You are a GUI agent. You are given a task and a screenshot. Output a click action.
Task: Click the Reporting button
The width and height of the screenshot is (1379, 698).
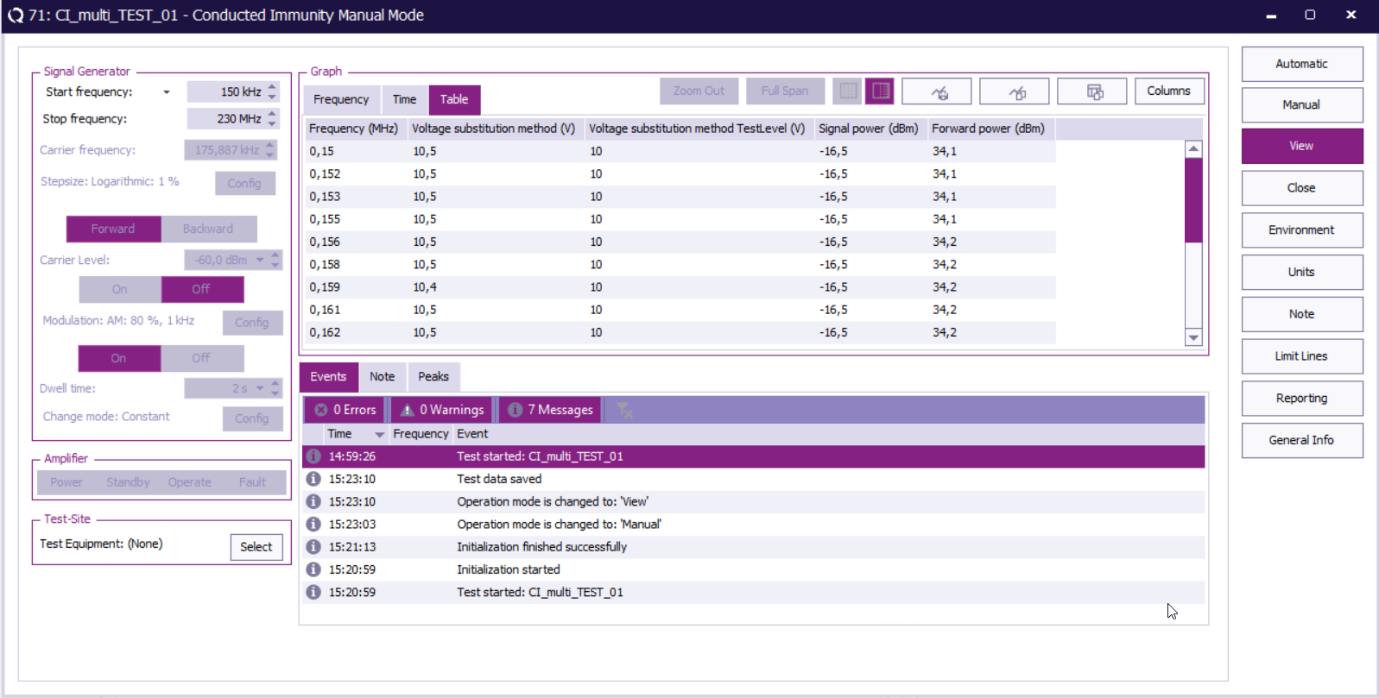pyautogui.click(x=1302, y=399)
